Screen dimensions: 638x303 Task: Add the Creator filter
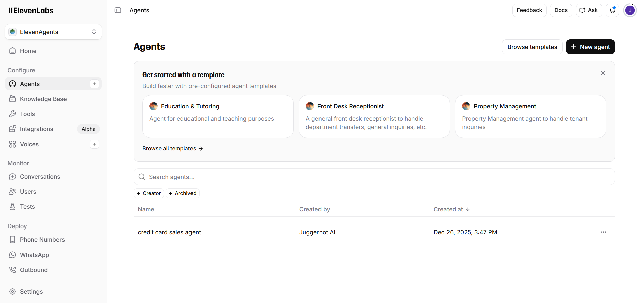point(149,193)
